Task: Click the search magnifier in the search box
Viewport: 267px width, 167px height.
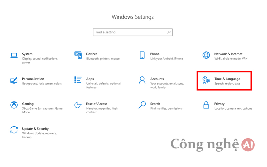Action: pyautogui.click(x=169, y=32)
